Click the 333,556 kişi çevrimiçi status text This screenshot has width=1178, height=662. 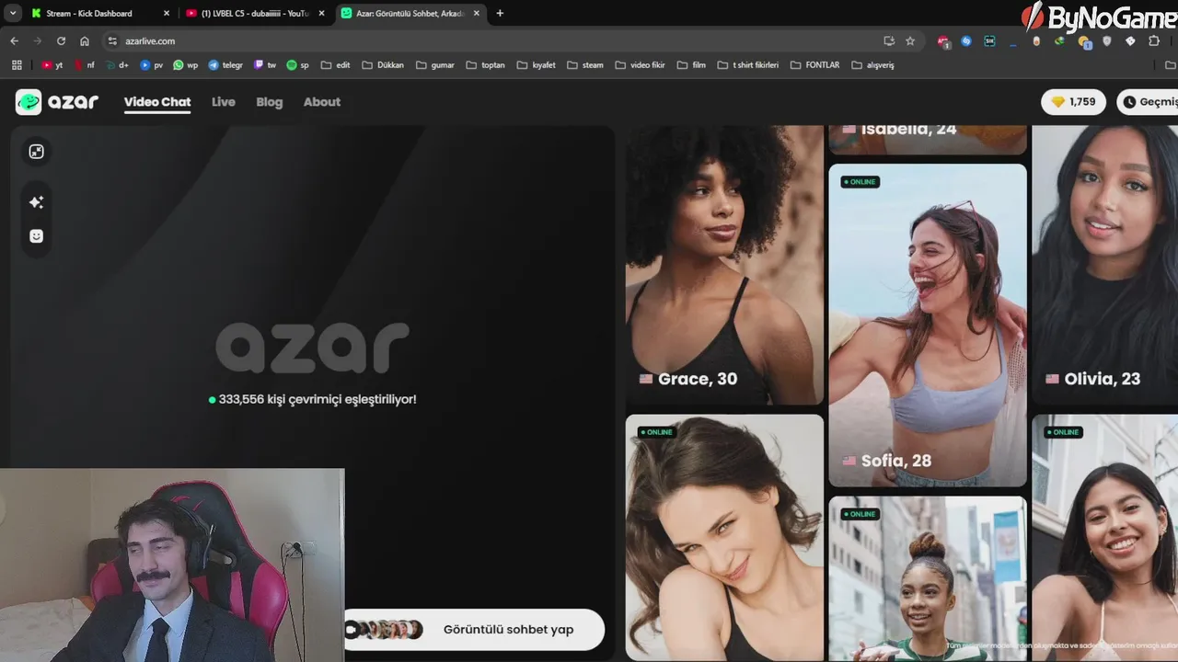tap(313, 400)
